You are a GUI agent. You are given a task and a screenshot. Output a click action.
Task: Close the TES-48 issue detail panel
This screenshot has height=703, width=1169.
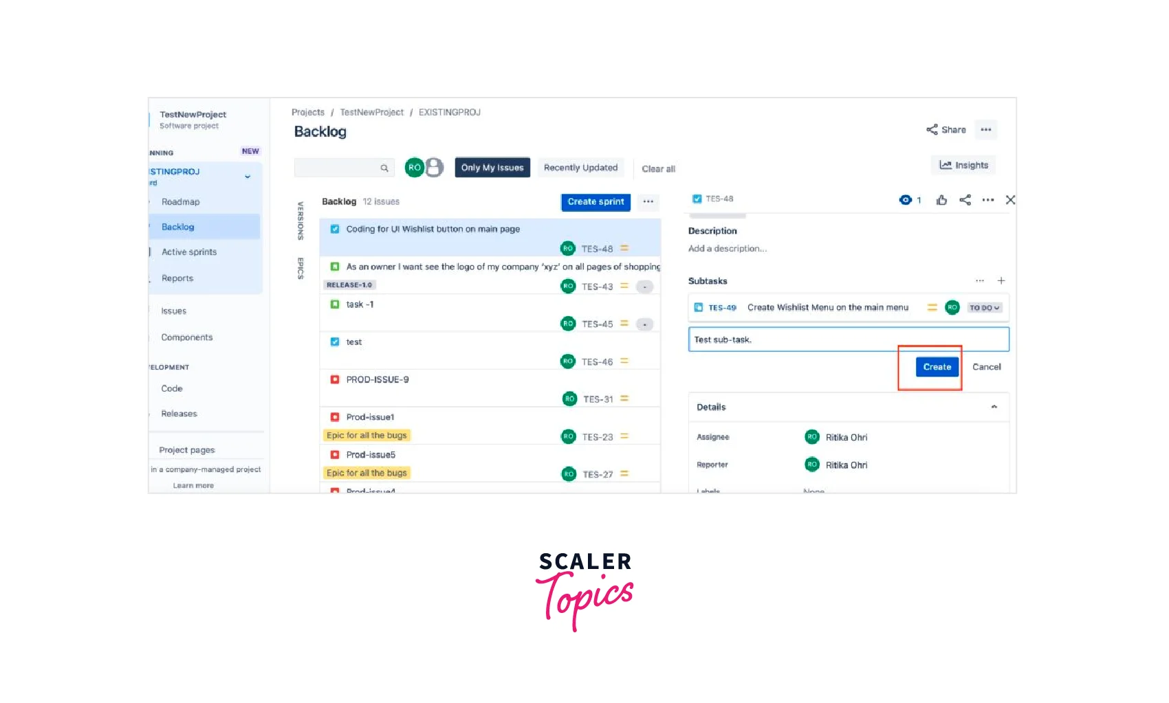point(1010,200)
